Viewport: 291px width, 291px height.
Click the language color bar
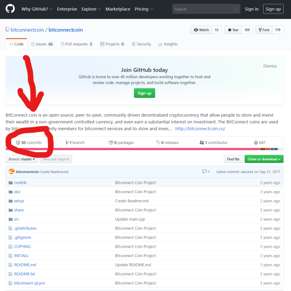(x=144, y=149)
